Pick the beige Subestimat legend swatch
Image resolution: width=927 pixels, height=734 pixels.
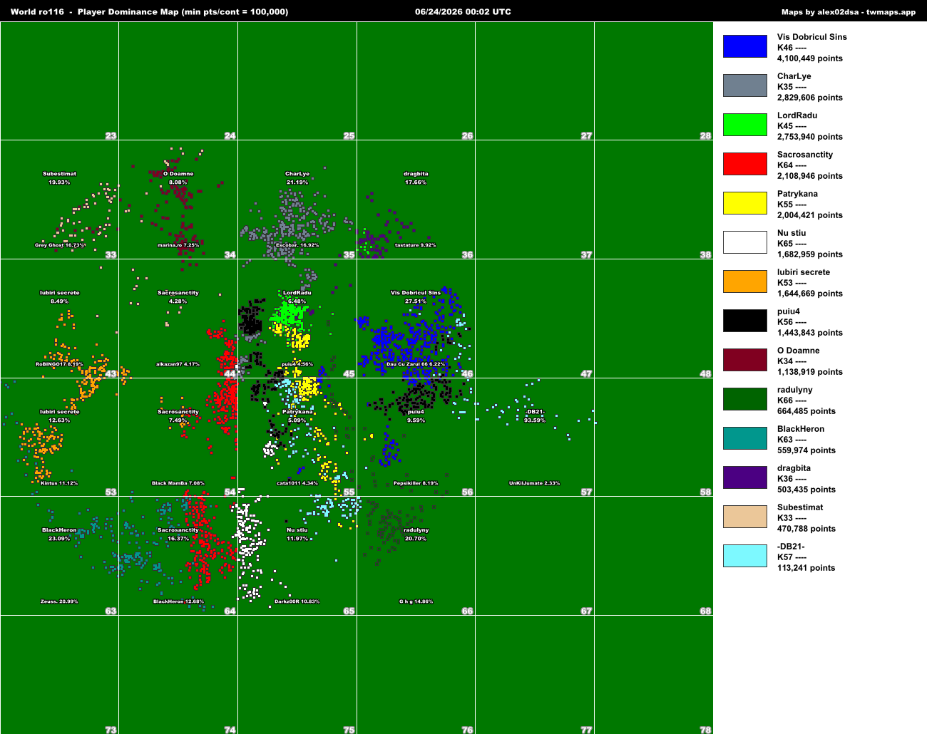click(745, 517)
